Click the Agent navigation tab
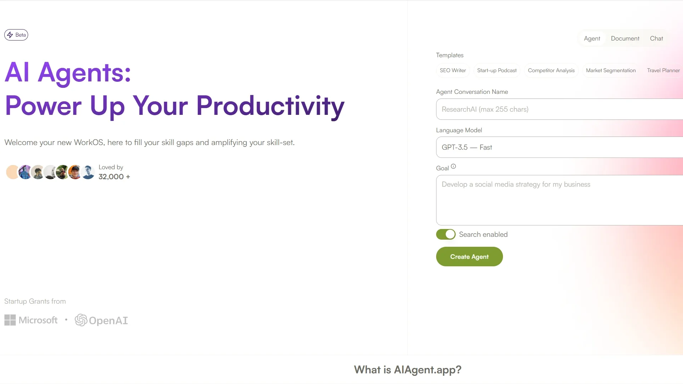The height and width of the screenshot is (384, 683). pos(592,38)
